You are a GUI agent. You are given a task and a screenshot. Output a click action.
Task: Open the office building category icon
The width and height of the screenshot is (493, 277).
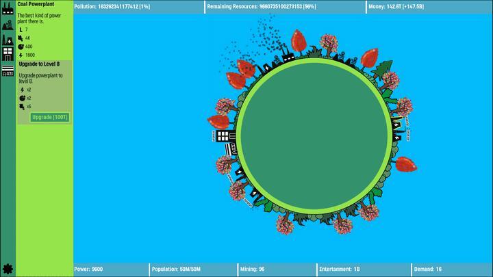[8, 54]
